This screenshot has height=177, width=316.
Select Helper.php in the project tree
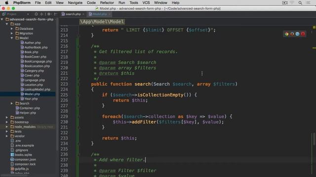[x=28, y=113]
